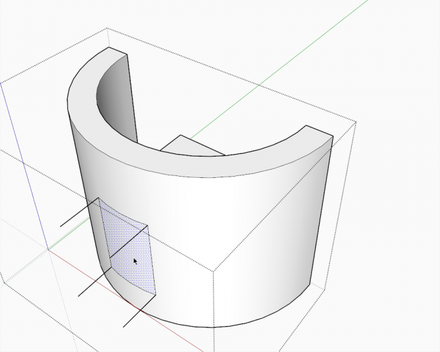
Task: Select the vertical edge of the inner wall's left end
Action: (132, 97)
